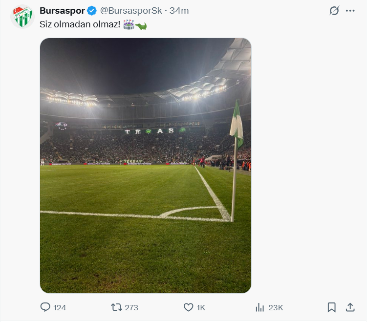Bookmark this Bursaspor post
Screen dimensions: 367x322
tap(331, 307)
